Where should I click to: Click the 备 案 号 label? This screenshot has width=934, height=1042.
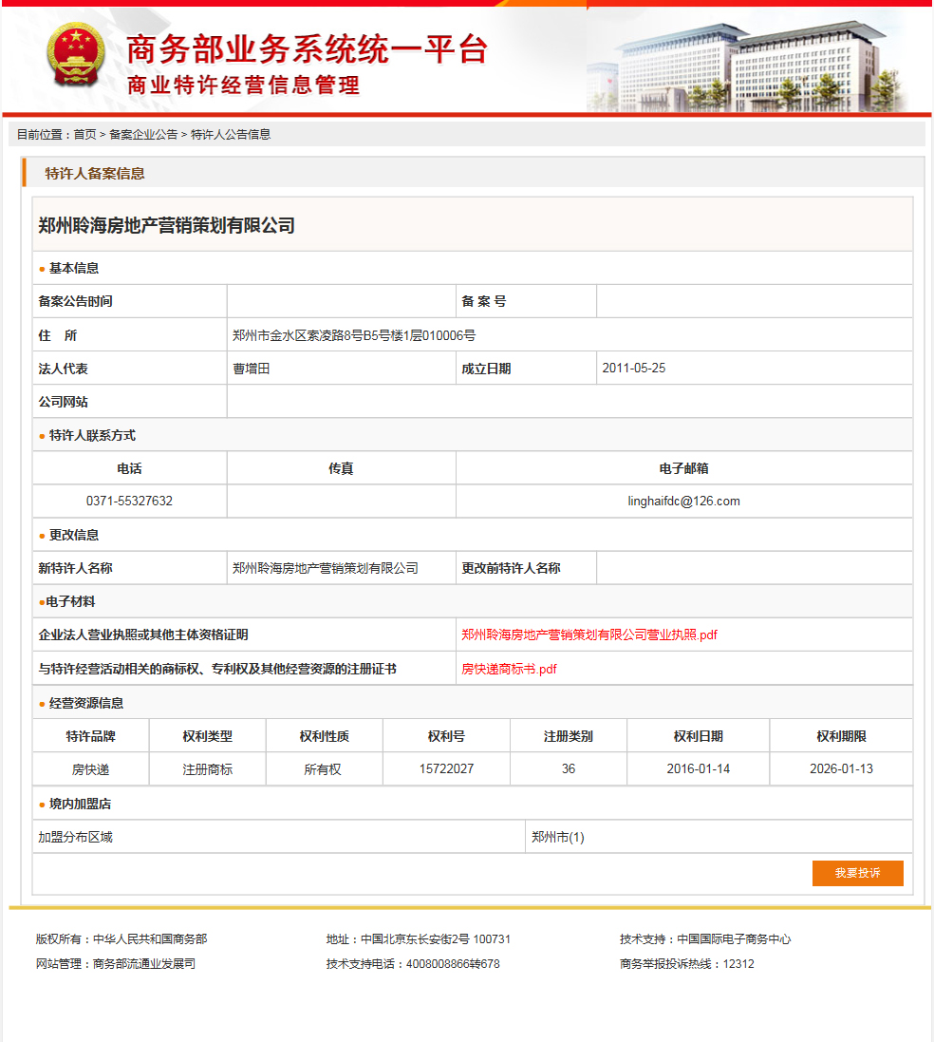click(x=484, y=302)
